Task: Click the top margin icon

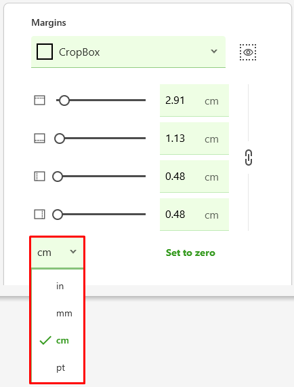Action: click(39, 100)
